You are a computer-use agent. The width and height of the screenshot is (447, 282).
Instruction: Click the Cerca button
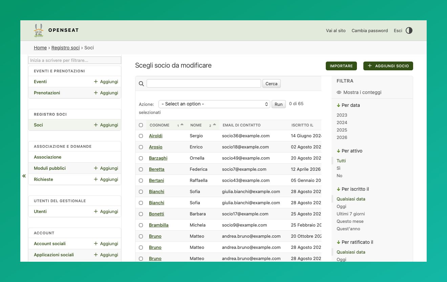(x=272, y=84)
